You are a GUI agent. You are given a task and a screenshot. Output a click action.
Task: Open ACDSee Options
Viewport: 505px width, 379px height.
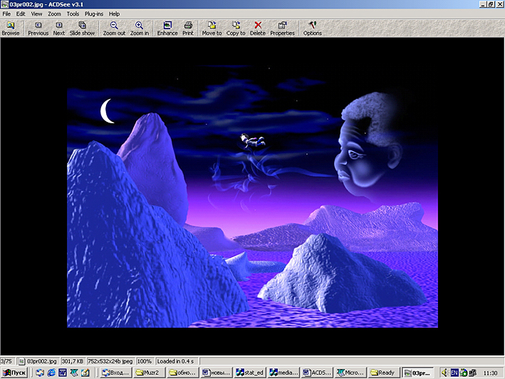(x=313, y=28)
